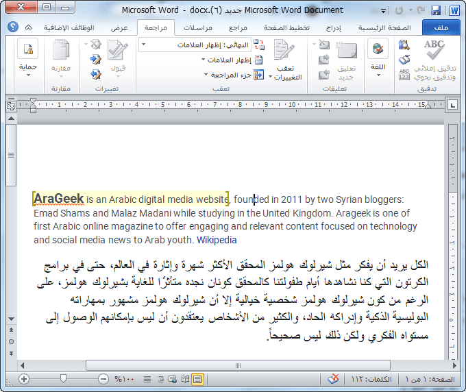Switch to Full Screen Reading view
The height and width of the screenshot is (392, 466).
point(184,379)
